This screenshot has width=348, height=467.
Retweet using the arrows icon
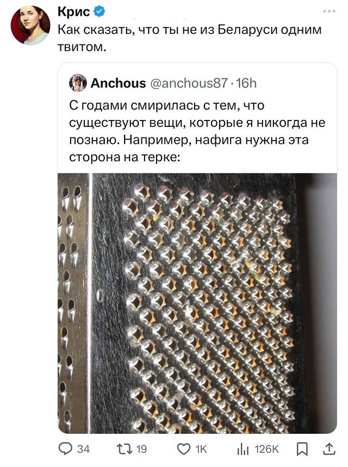tap(125, 449)
